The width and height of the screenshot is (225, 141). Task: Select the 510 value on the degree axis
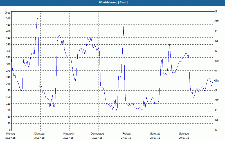(8, 18)
